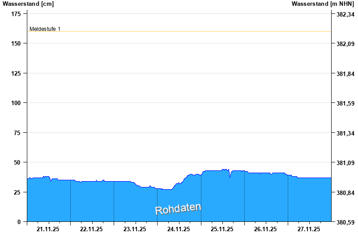Click the right axis value 381,09
358x246 pixels.
(345, 163)
